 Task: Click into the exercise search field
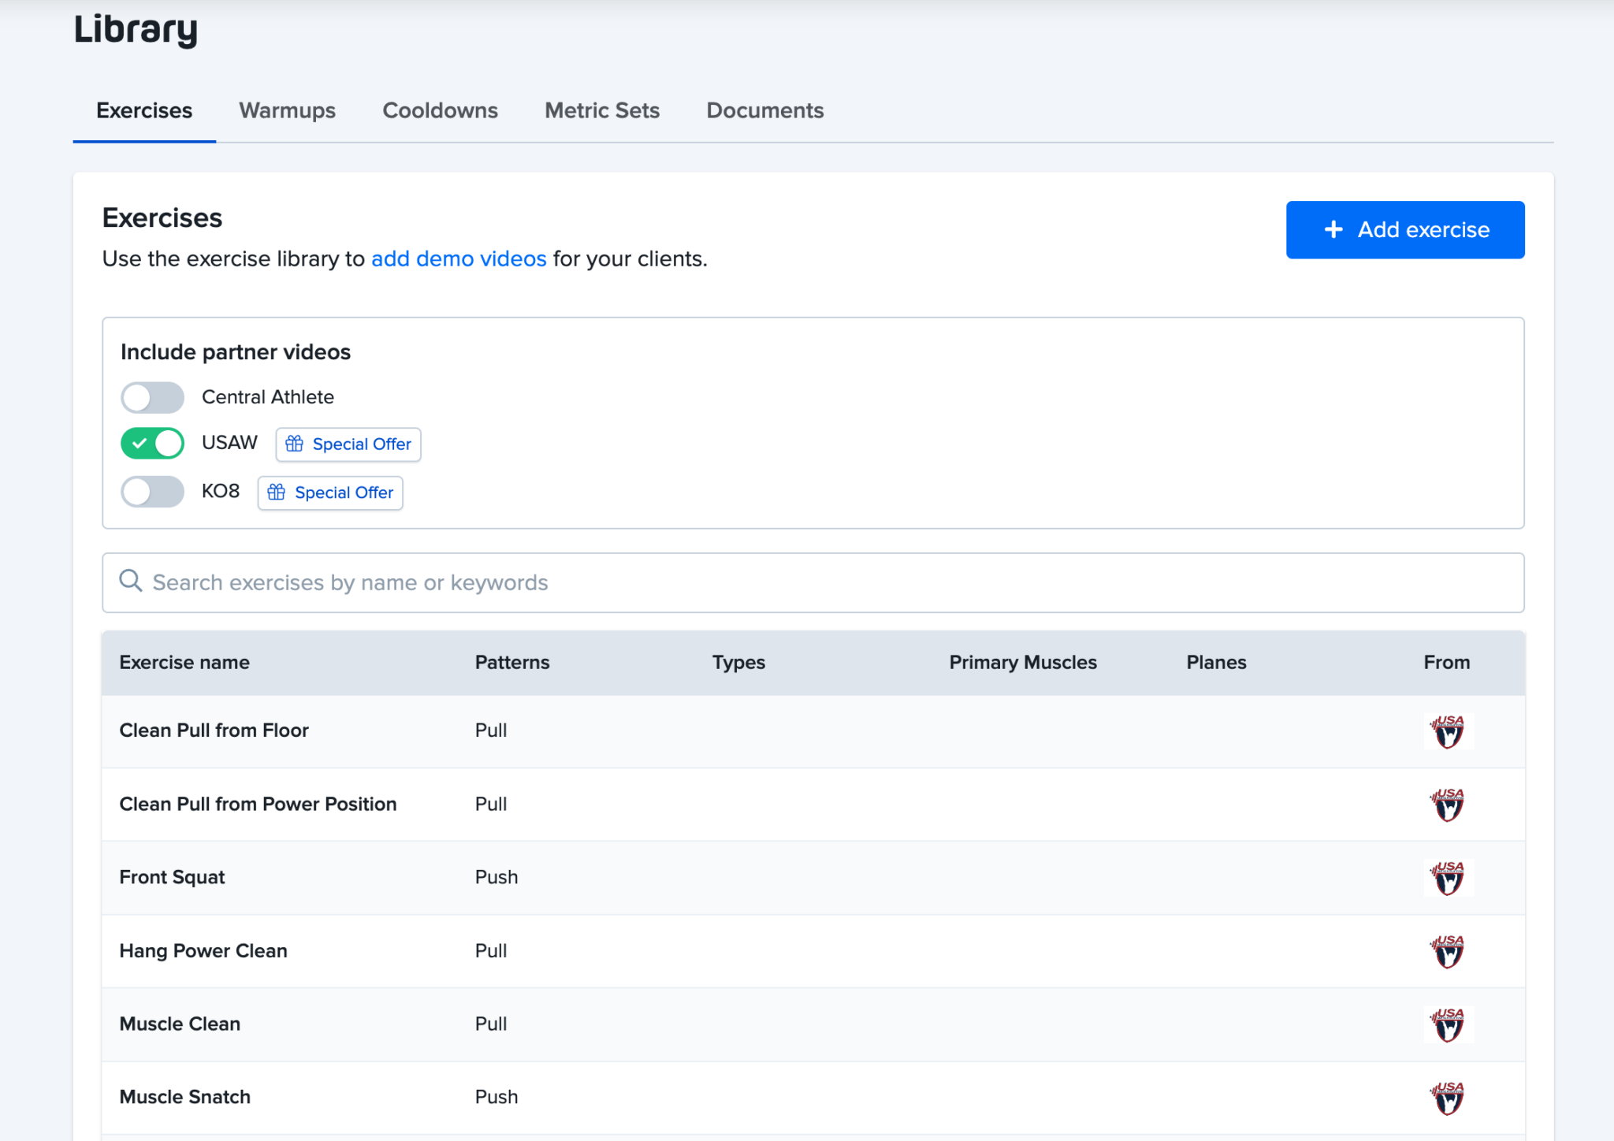tap(552, 582)
